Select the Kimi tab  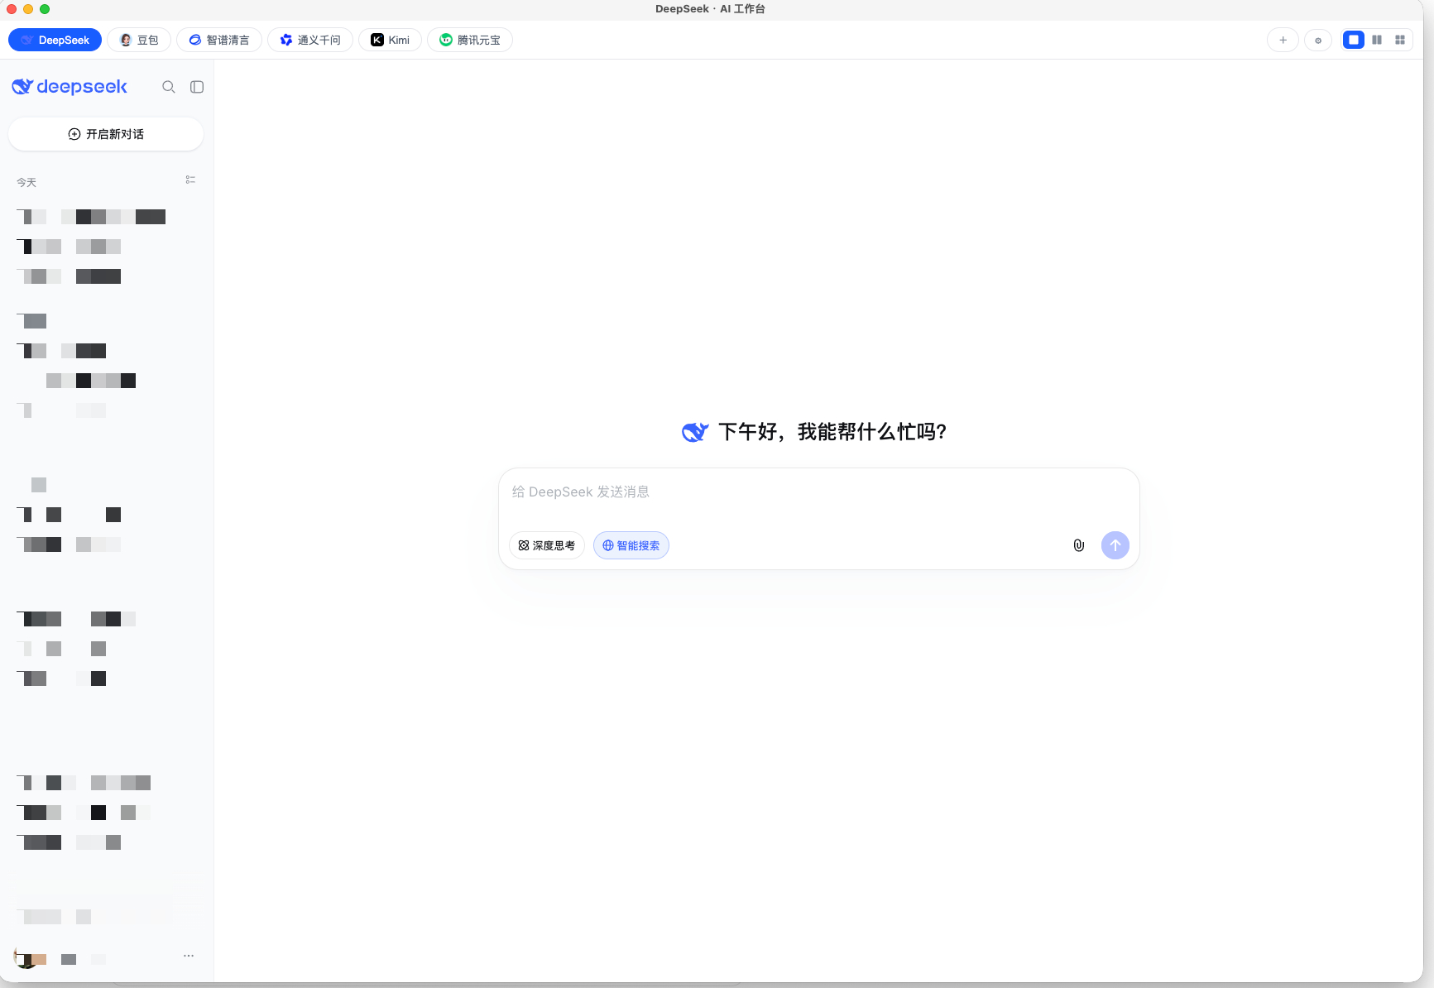point(390,40)
